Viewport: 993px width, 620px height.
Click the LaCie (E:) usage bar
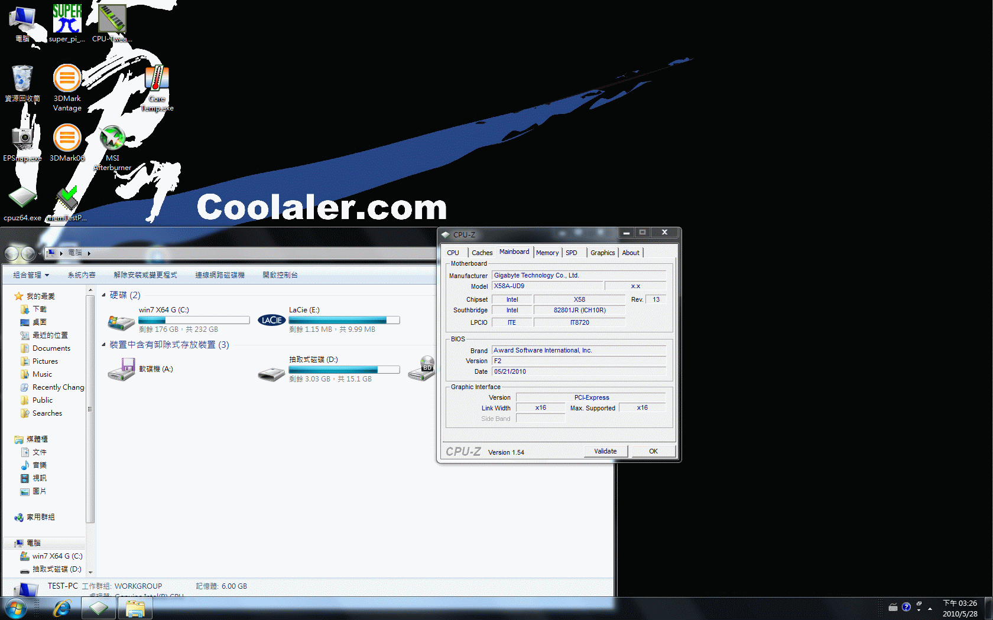(x=344, y=320)
